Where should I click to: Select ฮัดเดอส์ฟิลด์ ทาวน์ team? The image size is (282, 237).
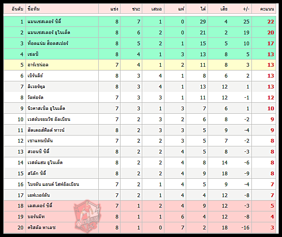(46, 130)
